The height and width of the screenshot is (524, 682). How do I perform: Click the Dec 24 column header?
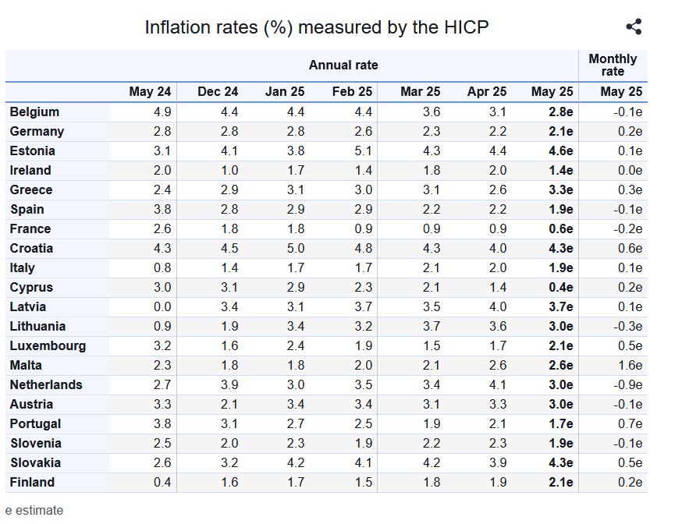pos(218,92)
